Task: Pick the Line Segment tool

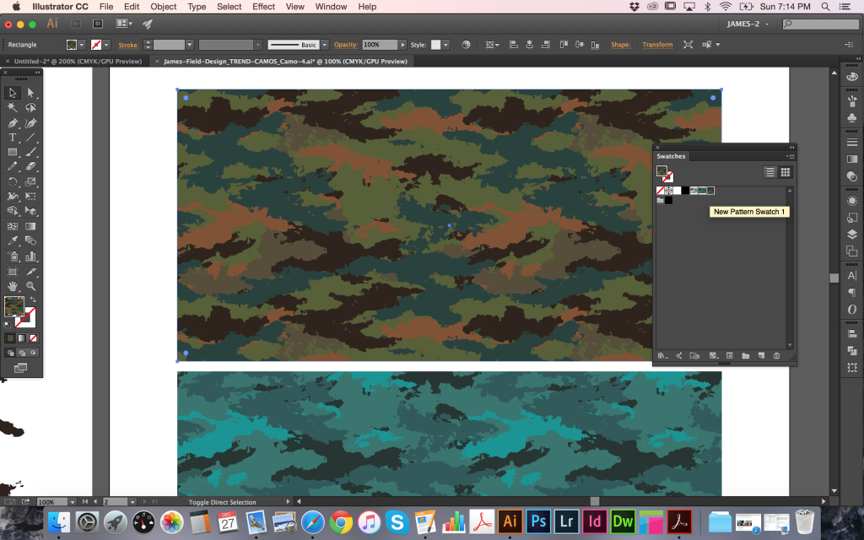Action: 30,138
